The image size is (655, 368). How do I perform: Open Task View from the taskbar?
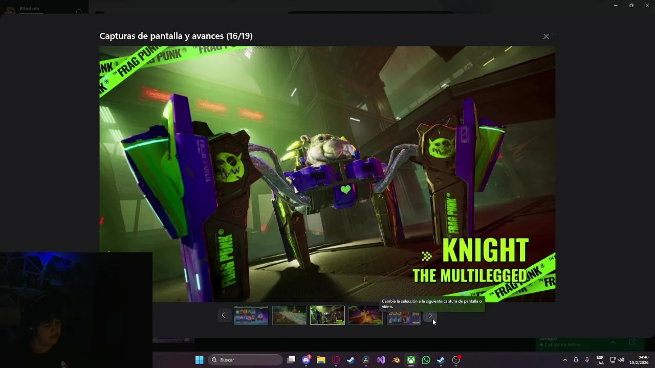[x=291, y=360]
